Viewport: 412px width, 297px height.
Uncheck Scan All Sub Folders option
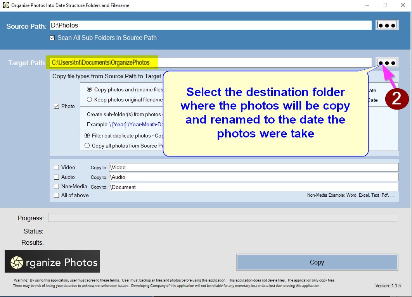(52, 38)
